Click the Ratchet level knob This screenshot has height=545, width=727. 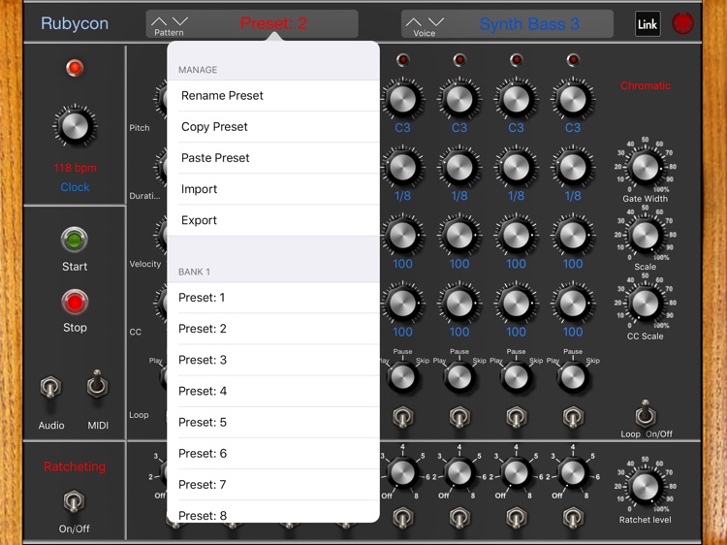coord(645,487)
